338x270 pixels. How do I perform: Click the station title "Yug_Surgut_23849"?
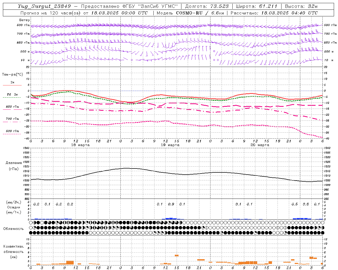(x=44, y=7)
